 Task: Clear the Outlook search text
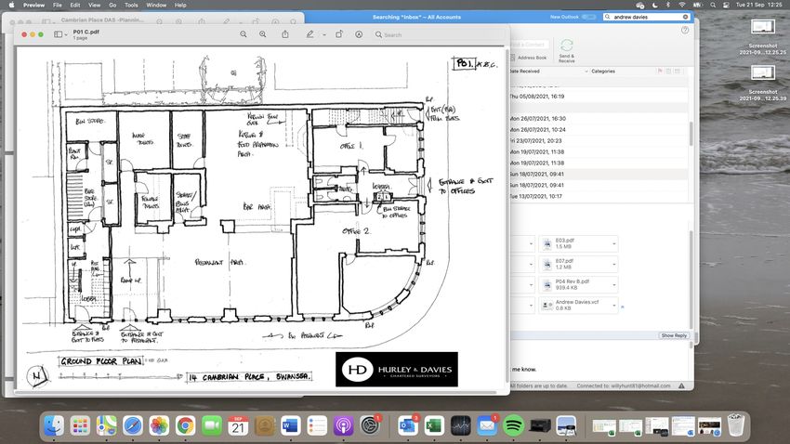click(x=685, y=17)
